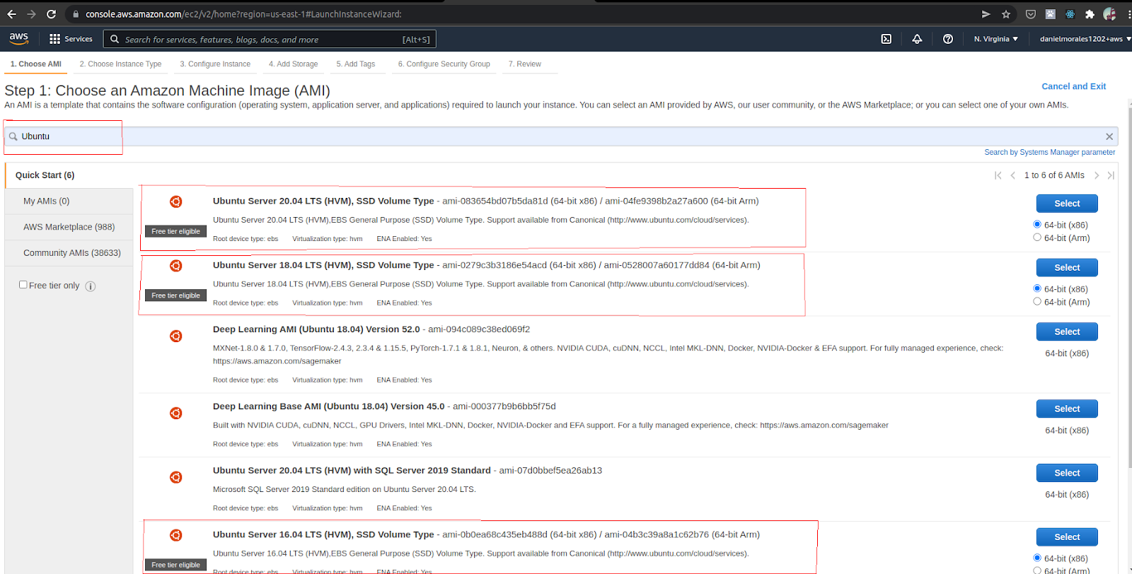
Task: Select Ubuntu Server 16.04 LTS SSD Volume Type AMI
Action: [1067, 537]
